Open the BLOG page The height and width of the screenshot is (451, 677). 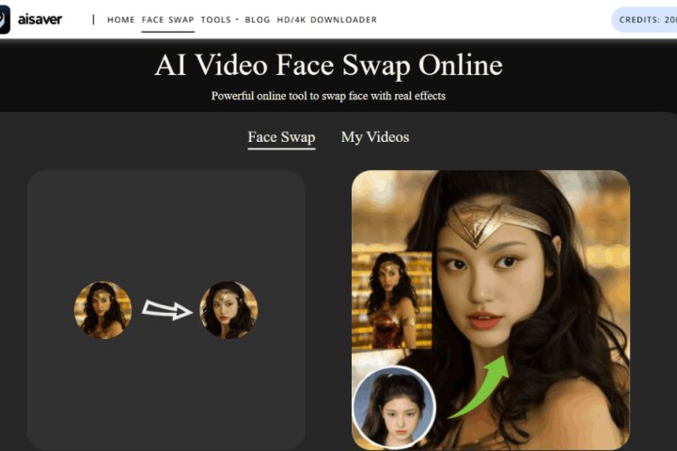pyautogui.click(x=258, y=20)
